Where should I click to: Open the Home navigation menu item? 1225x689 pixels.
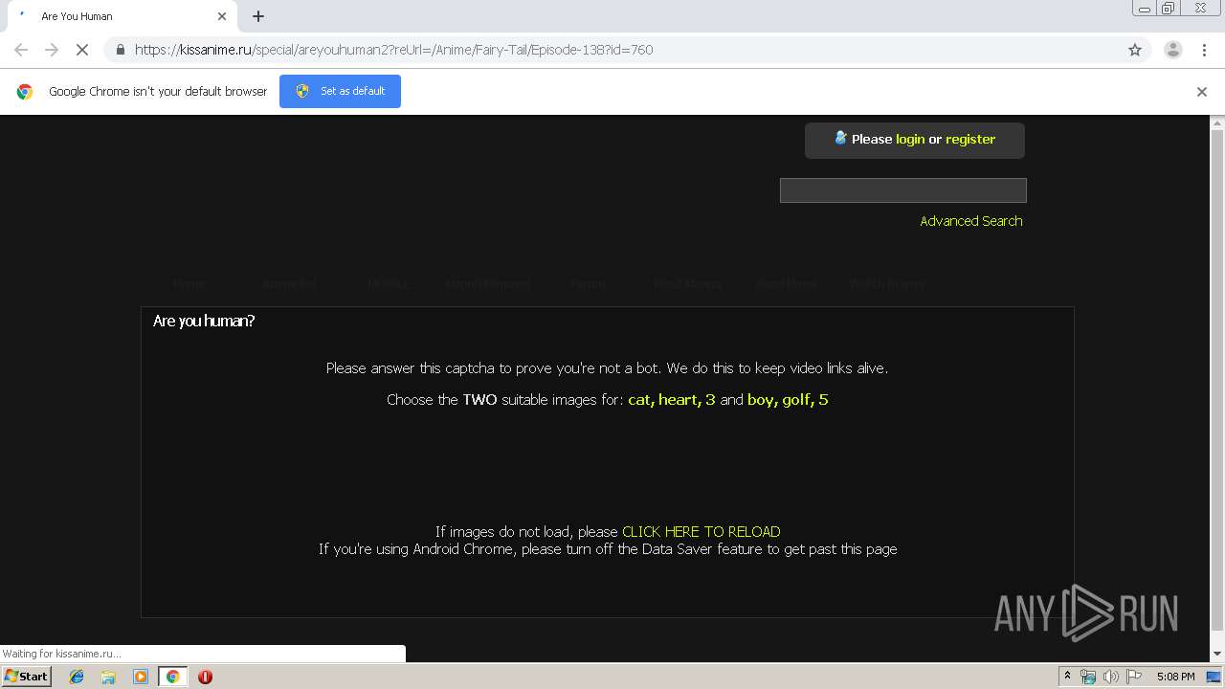pyautogui.click(x=189, y=283)
